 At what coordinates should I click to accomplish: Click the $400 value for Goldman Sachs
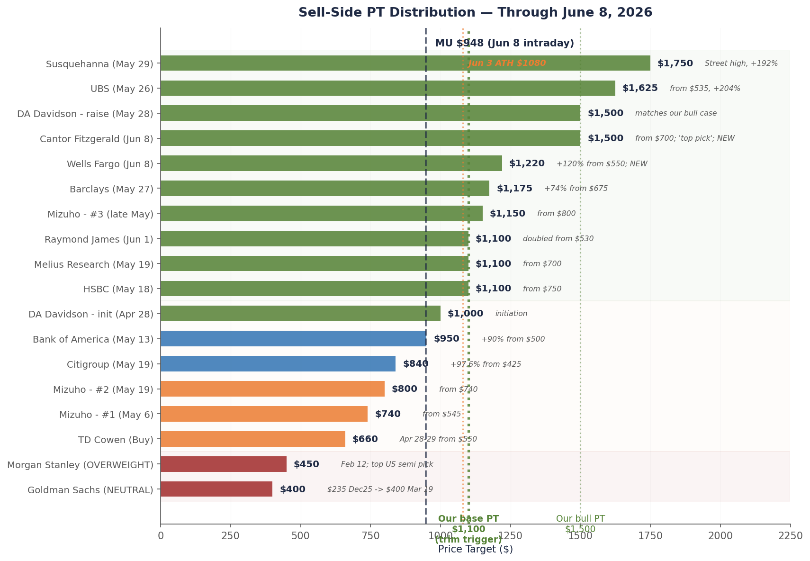[x=293, y=489]
